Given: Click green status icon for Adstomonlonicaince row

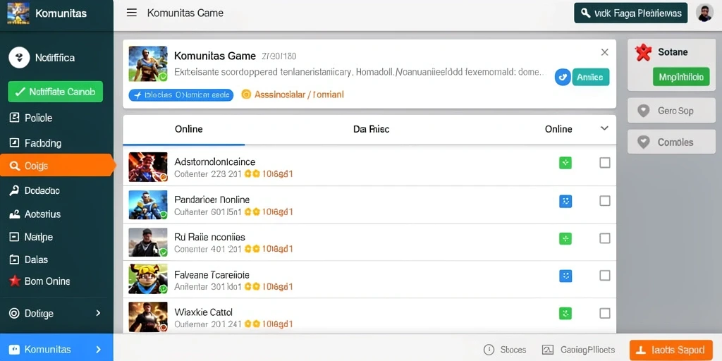Looking at the screenshot, I should click(x=565, y=163).
